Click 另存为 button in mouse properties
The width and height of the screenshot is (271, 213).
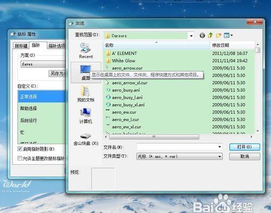(57, 74)
